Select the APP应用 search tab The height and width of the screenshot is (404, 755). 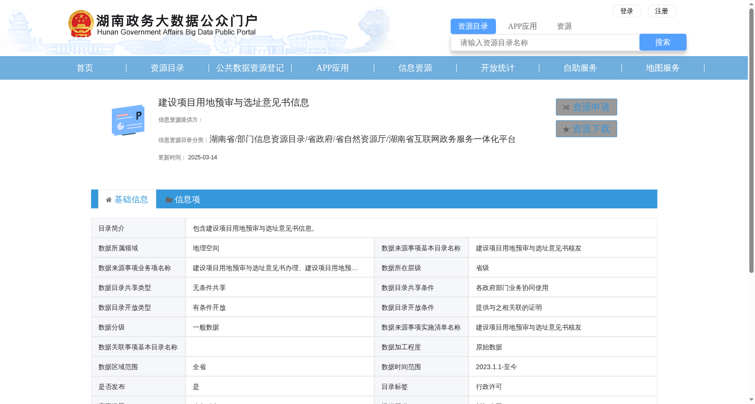522,26
